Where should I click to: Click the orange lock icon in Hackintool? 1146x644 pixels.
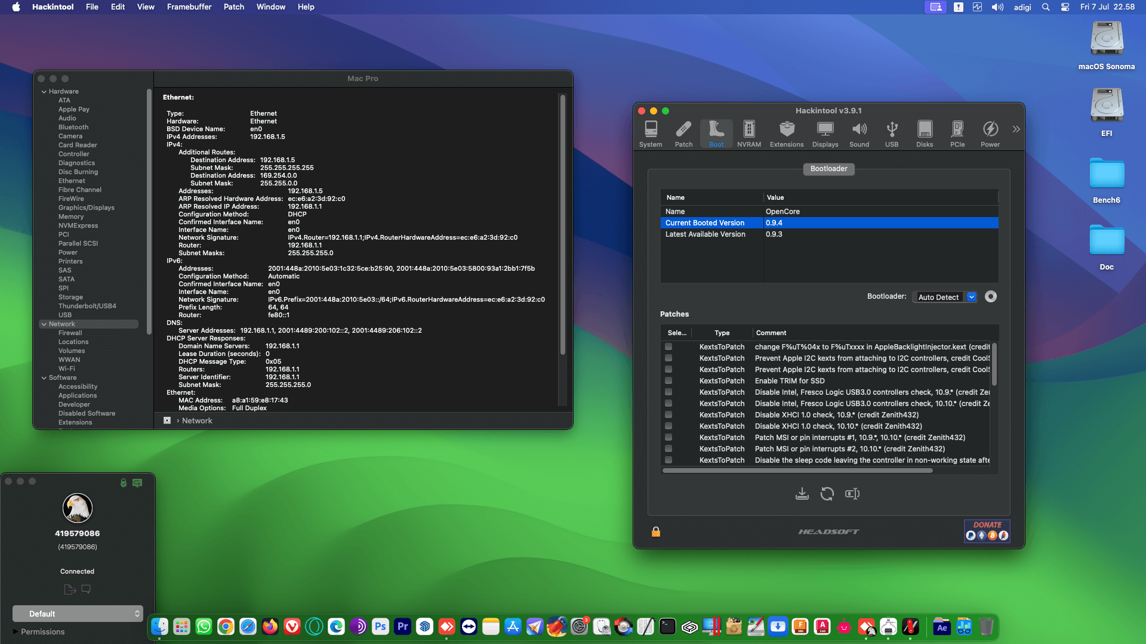coord(656,531)
